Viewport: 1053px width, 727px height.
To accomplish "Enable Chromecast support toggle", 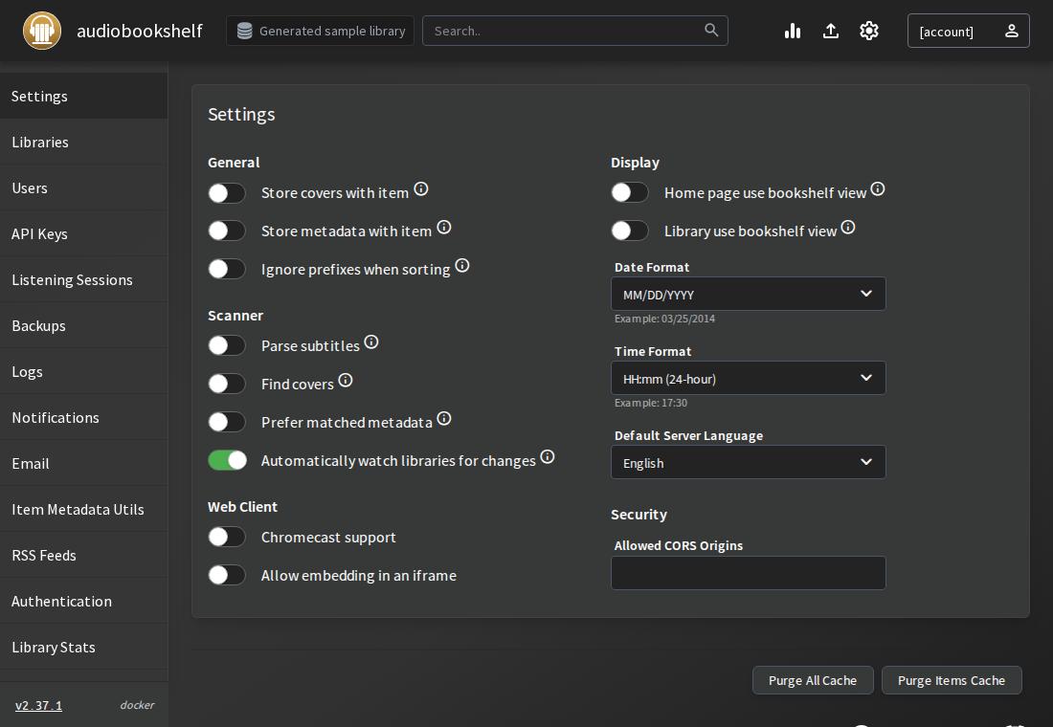I will point(227,538).
